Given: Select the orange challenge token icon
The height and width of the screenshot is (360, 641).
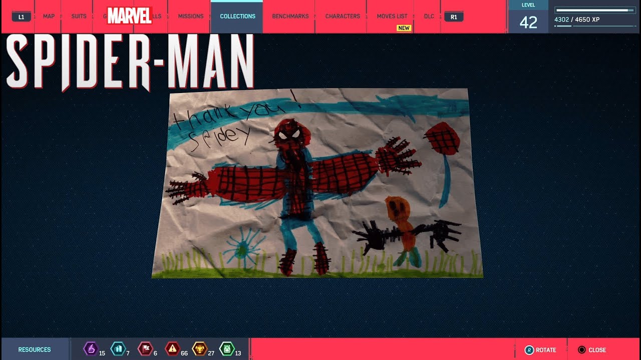Looking at the screenshot, I should click(199, 348).
